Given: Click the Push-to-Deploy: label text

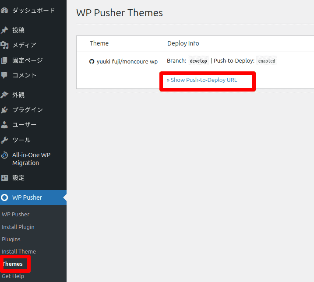Looking at the screenshot, I should 234,61.
